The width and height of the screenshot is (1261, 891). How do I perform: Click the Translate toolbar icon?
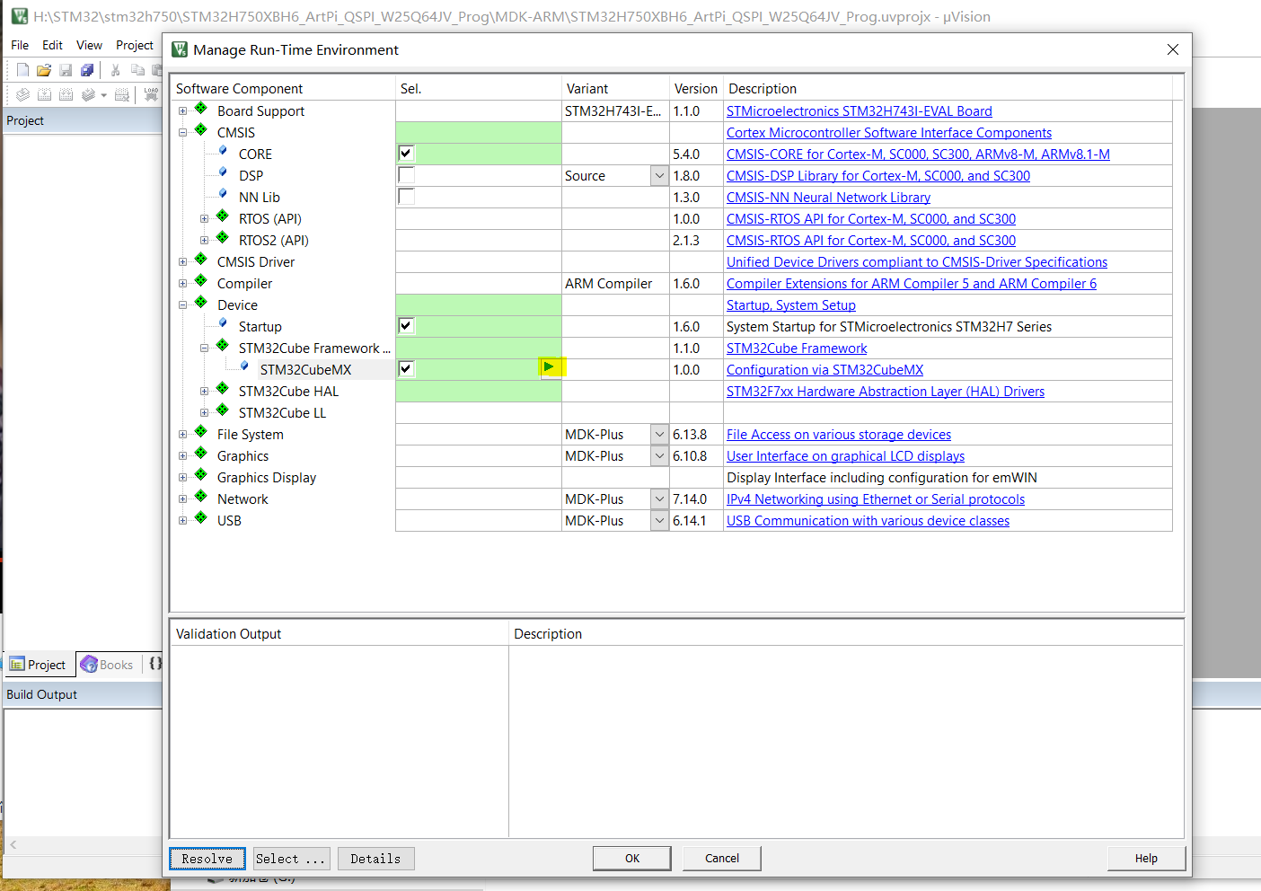(22, 94)
